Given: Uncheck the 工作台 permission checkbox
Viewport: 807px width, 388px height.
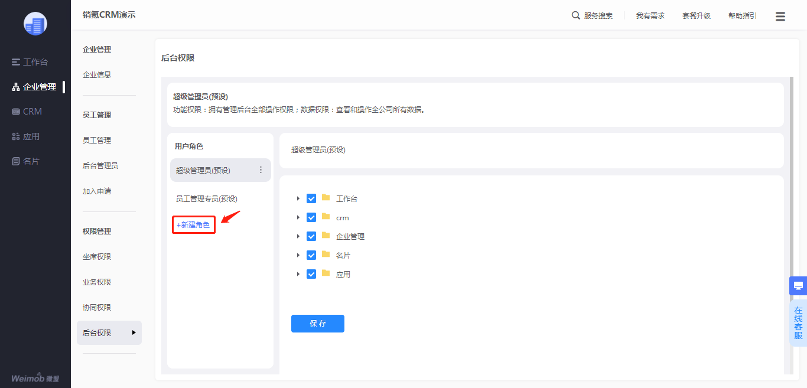Looking at the screenshot, I should pos(311,198).
